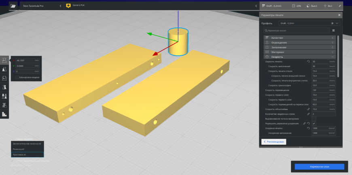The height and width of the screenshot is (175, 352).
Task: Select the Scale tool in left toolbar
Action: click(x=4, y=69)
